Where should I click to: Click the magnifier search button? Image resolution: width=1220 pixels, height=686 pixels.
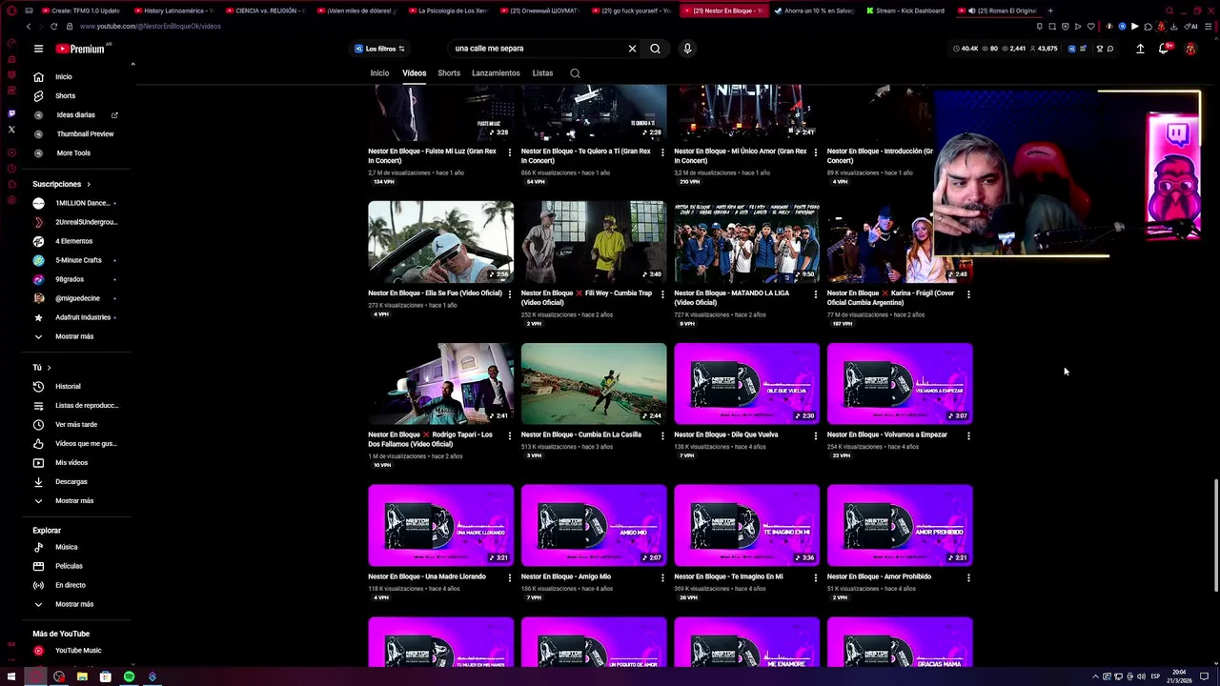point(655,49)
